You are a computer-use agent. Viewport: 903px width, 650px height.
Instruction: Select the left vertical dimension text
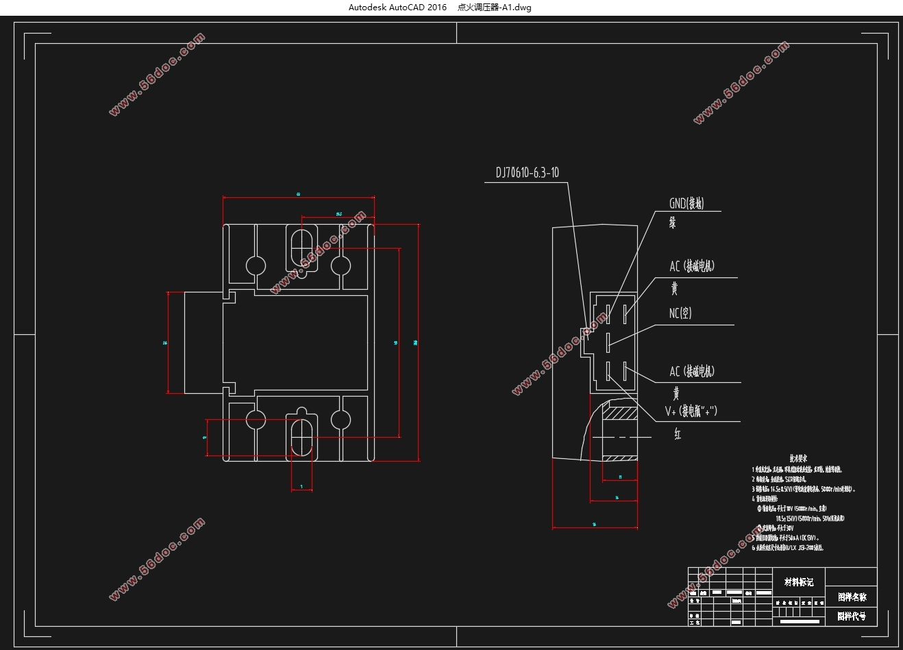tap(165, 342)
